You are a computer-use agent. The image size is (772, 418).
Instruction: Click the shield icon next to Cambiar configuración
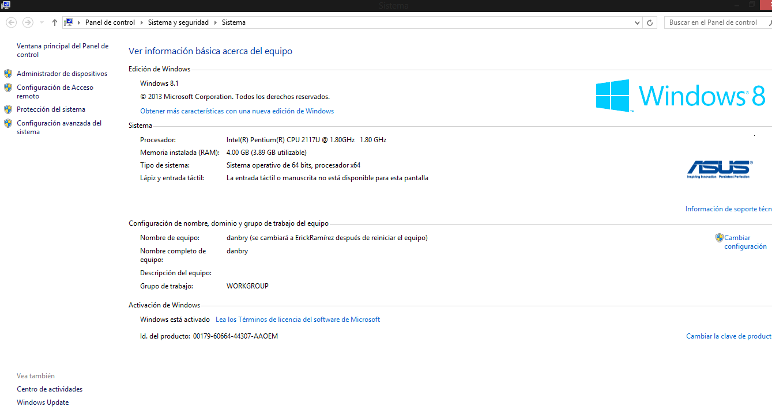719,238
